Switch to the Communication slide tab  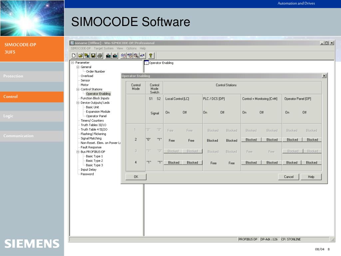32,136
